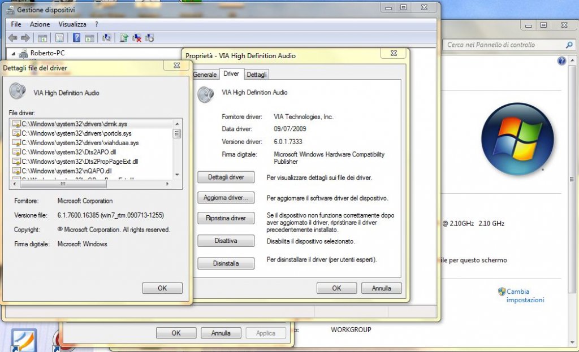Click the Roberto-PC tree label
The height and width of the screenshot is (352, 579).
point(47,53)
